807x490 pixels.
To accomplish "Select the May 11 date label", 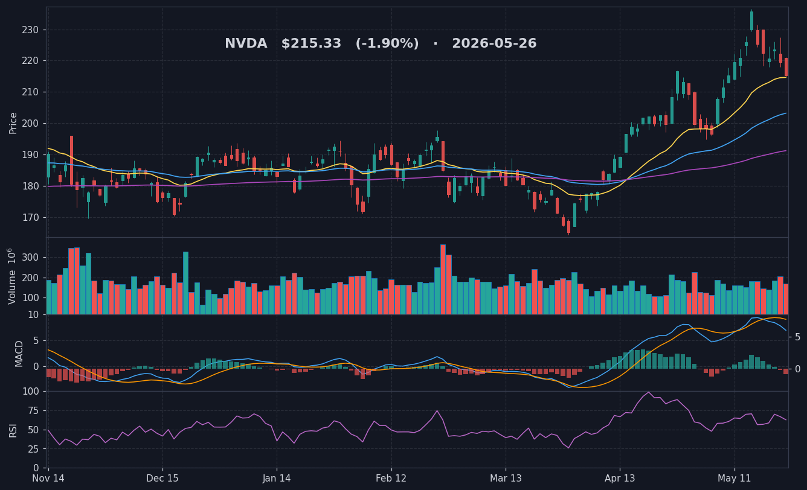I will point(735,479).
